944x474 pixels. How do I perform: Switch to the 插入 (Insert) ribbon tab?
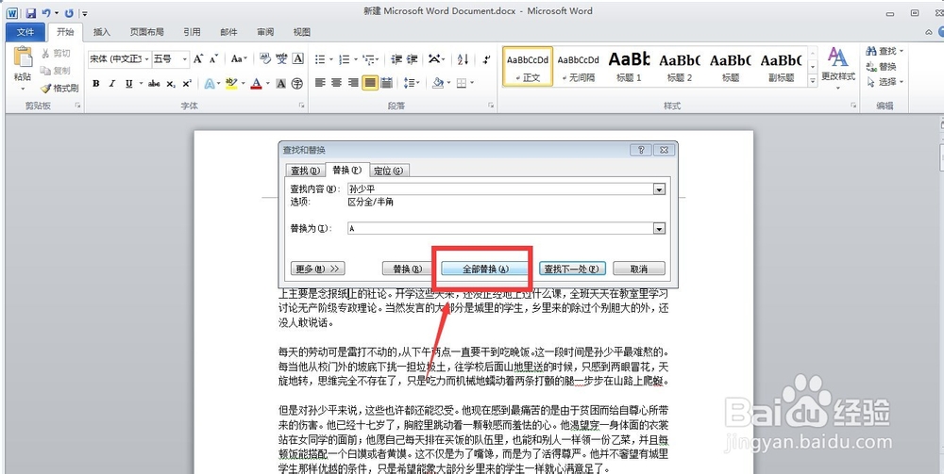coord(102,32)
